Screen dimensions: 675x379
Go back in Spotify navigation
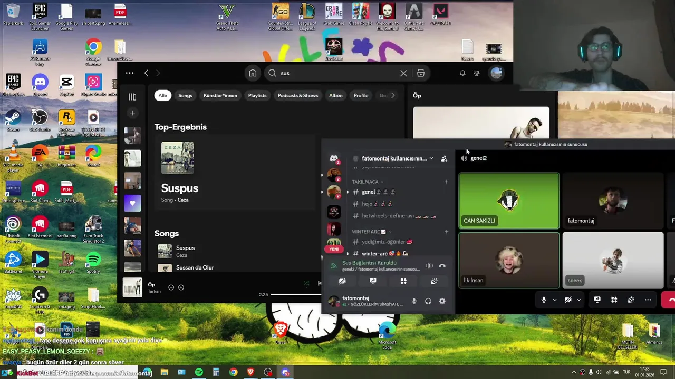coord(147,73)
